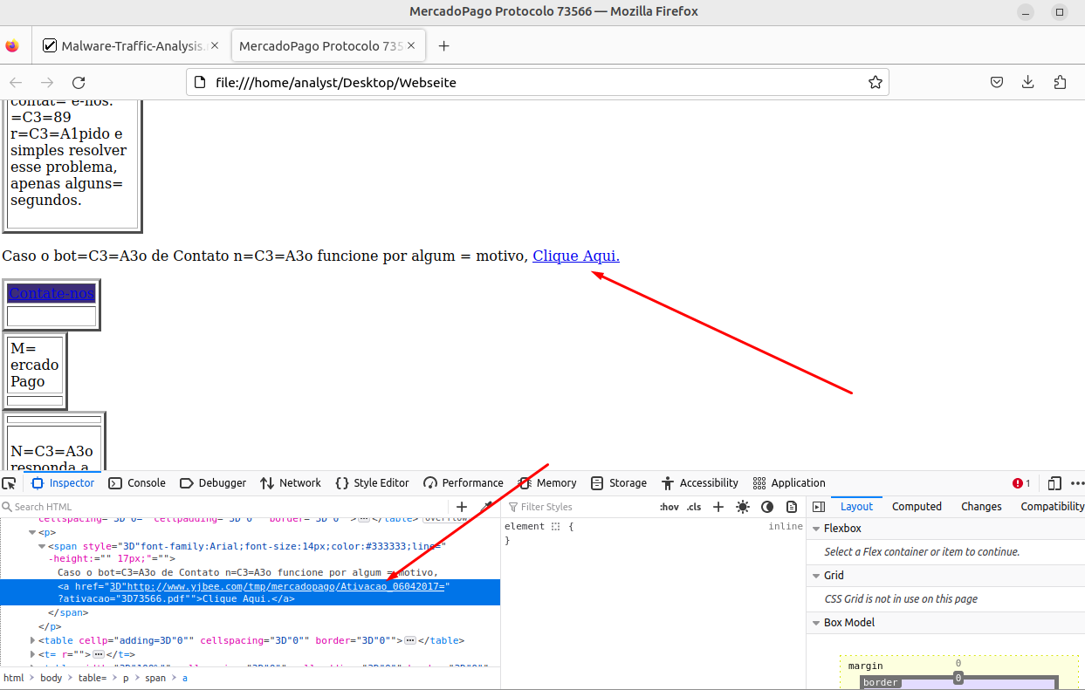
Task: Click the yjbee.com href URL in markup
Action: pyautogui.click(x=278, y=587)
